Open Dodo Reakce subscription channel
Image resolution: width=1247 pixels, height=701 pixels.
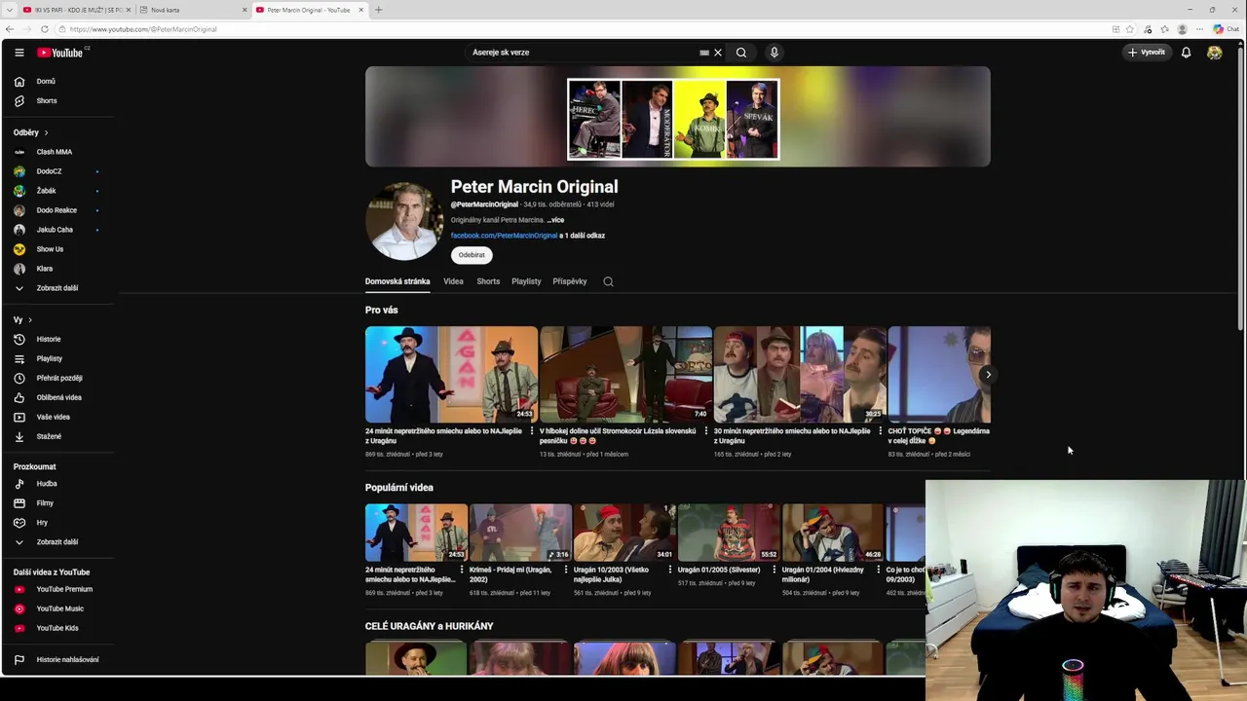click(58, 210)
